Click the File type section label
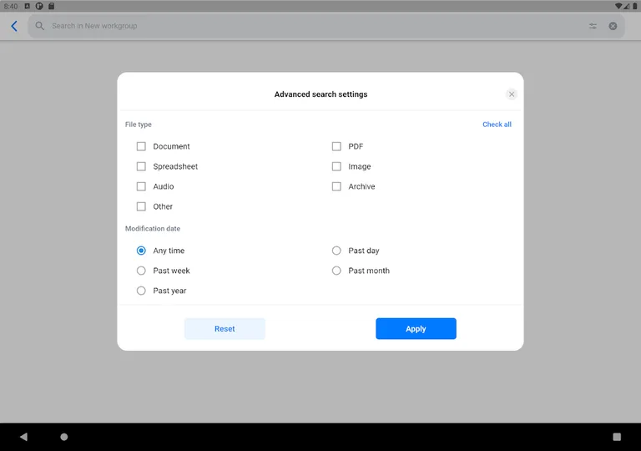The height and width of the screenshot is (451, 641). [x=139, y=124]
